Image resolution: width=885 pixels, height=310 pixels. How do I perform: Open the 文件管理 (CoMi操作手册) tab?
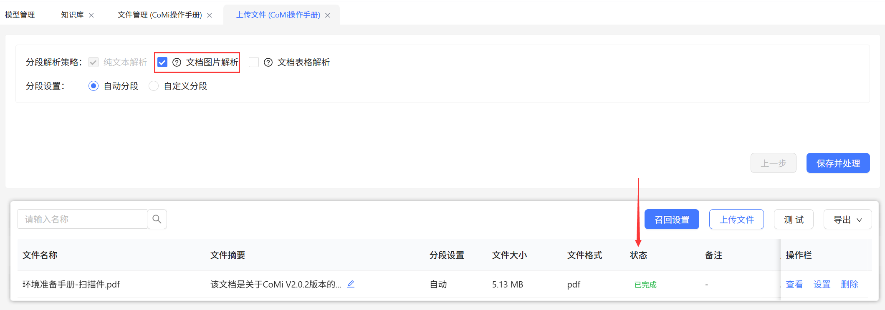click(x=159, y=15)
